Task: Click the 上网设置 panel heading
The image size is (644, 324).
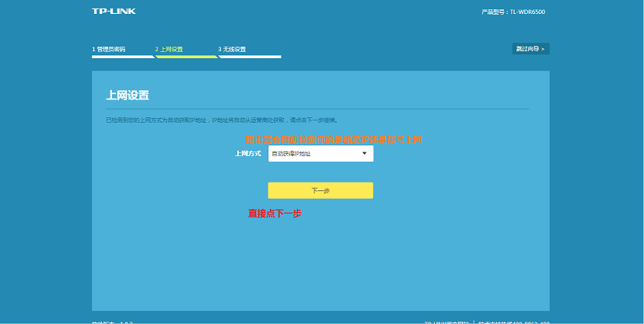Action: 128,96
